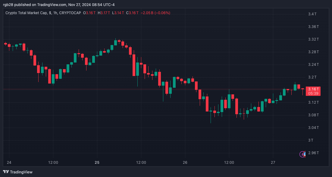Select the 25 date label on time axis
This screenshot has width=332, height=177.
[x=97, y=162]
